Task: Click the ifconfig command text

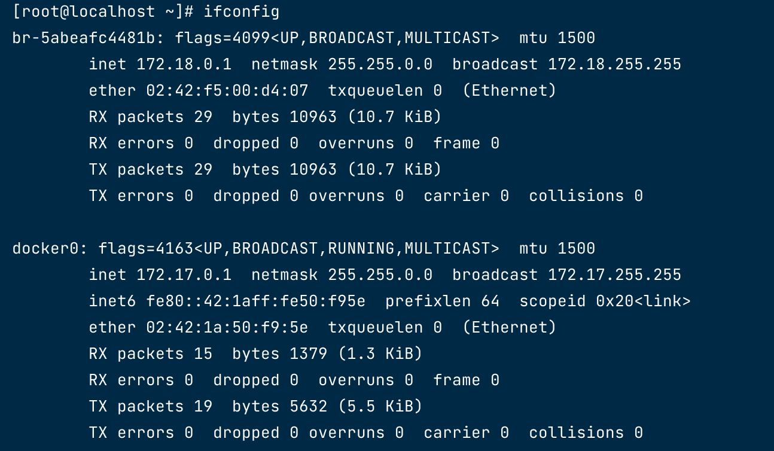Action: click(x=242, y=12)
